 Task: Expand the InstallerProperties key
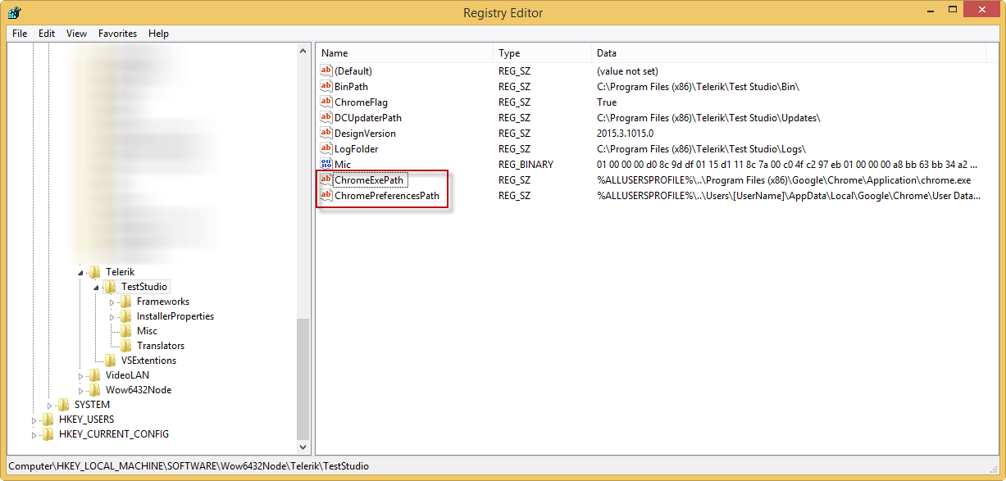tap(112, 316)
